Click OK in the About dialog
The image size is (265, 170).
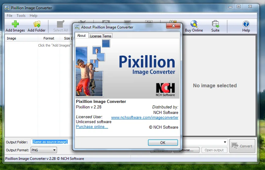click(163, 142)
